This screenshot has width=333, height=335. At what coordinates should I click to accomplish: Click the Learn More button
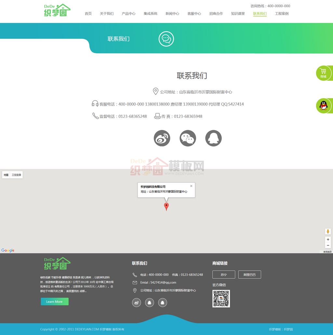54,301
